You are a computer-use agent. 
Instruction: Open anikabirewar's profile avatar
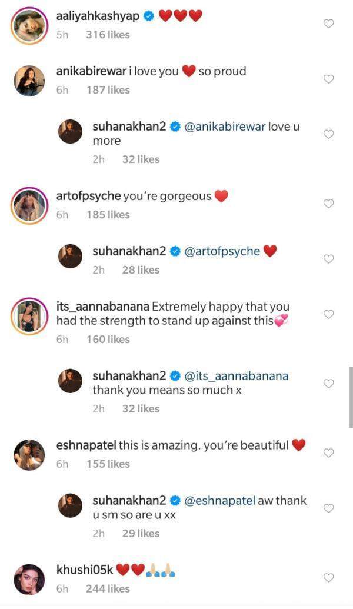point(28,81)
